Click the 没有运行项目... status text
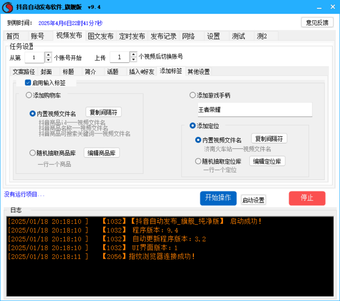Screen dimensions: 340x301 click(24, 194)
